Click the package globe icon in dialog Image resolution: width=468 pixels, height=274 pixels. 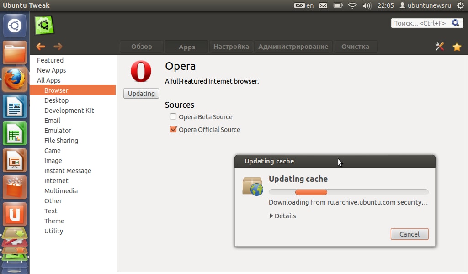(x=252, y=186)
